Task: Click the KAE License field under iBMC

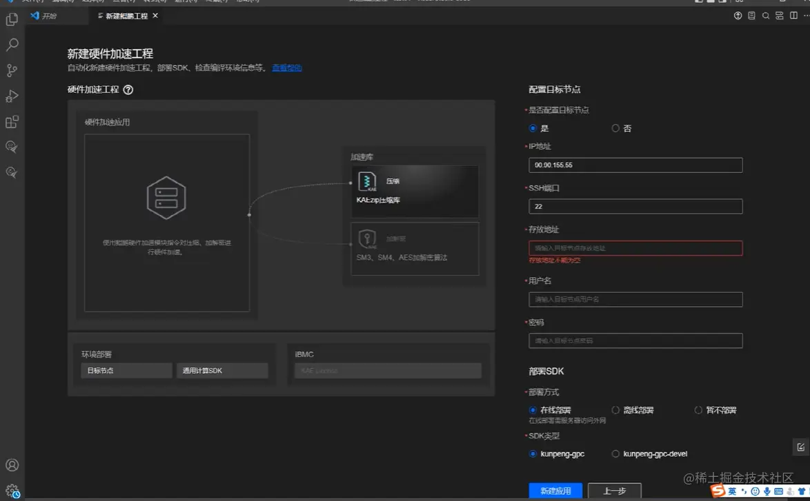Action: click(x=388, y=371)
